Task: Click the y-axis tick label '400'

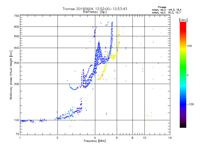Action: pos(16,48)
